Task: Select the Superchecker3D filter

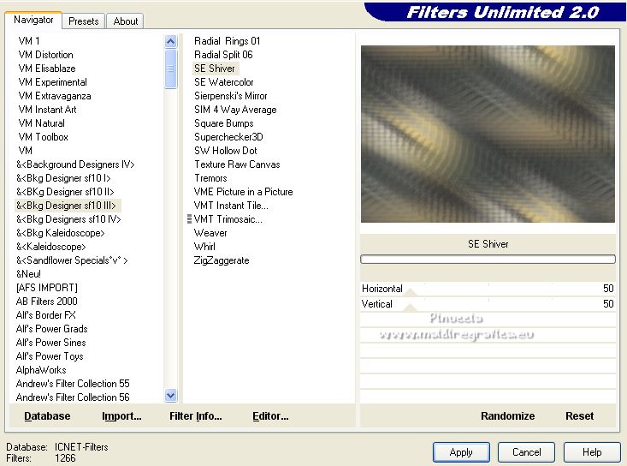Action: (x=228, y=137)
